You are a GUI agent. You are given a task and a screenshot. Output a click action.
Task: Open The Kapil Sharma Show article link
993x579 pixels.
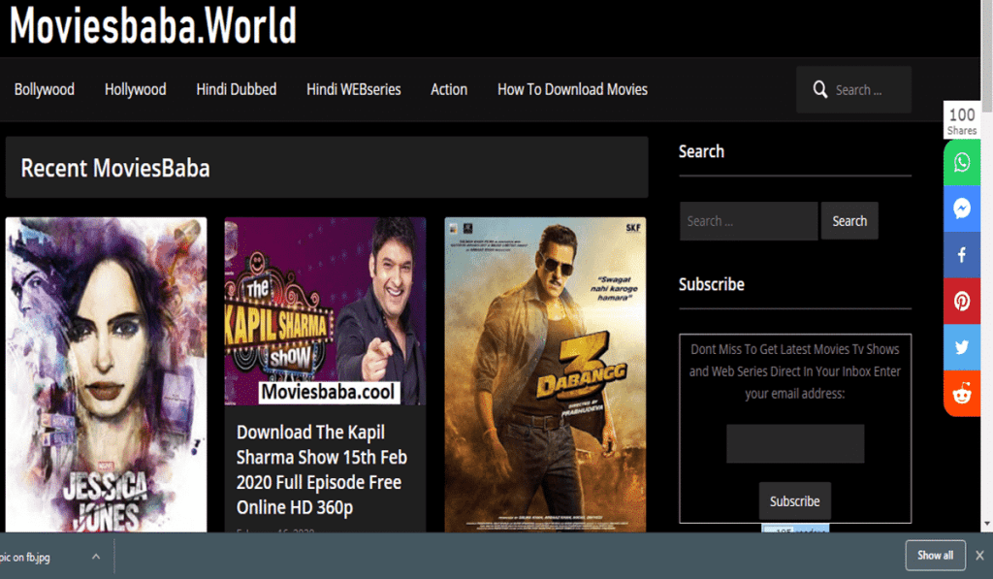point(322,469)
